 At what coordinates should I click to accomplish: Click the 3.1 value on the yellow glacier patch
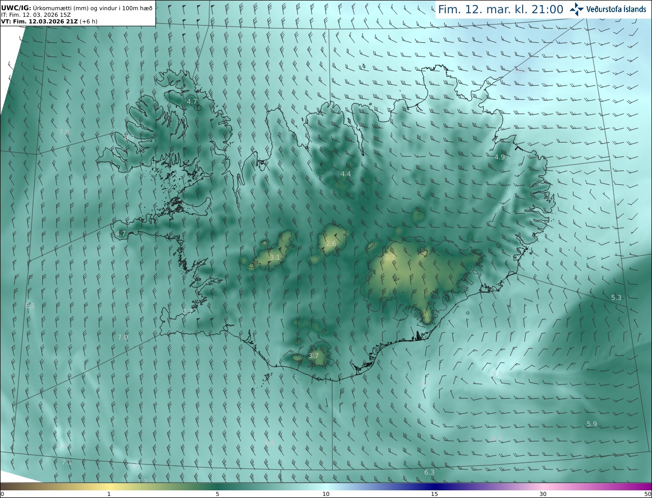click(x=275, y=257)
